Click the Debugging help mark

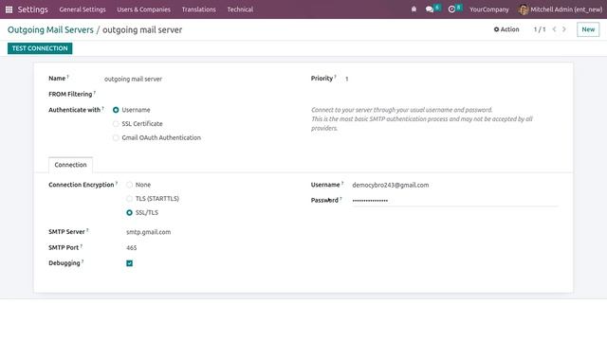click(x=83, y=261)
